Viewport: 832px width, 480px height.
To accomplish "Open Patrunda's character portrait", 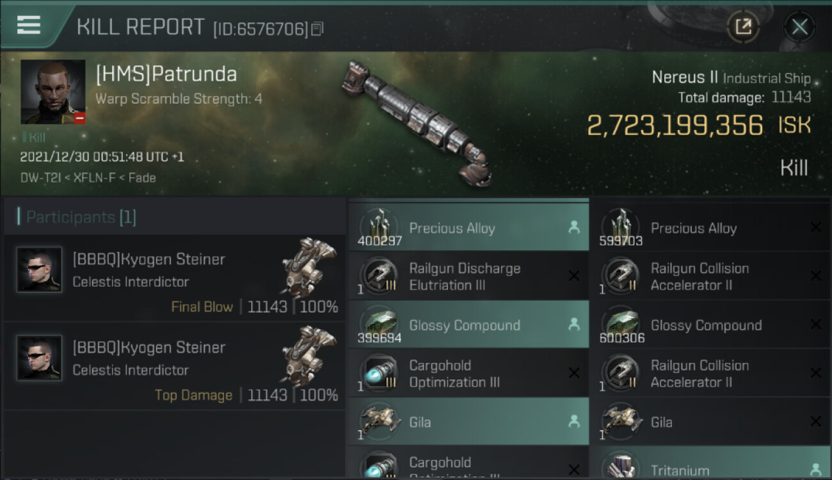I will point(52,92).
